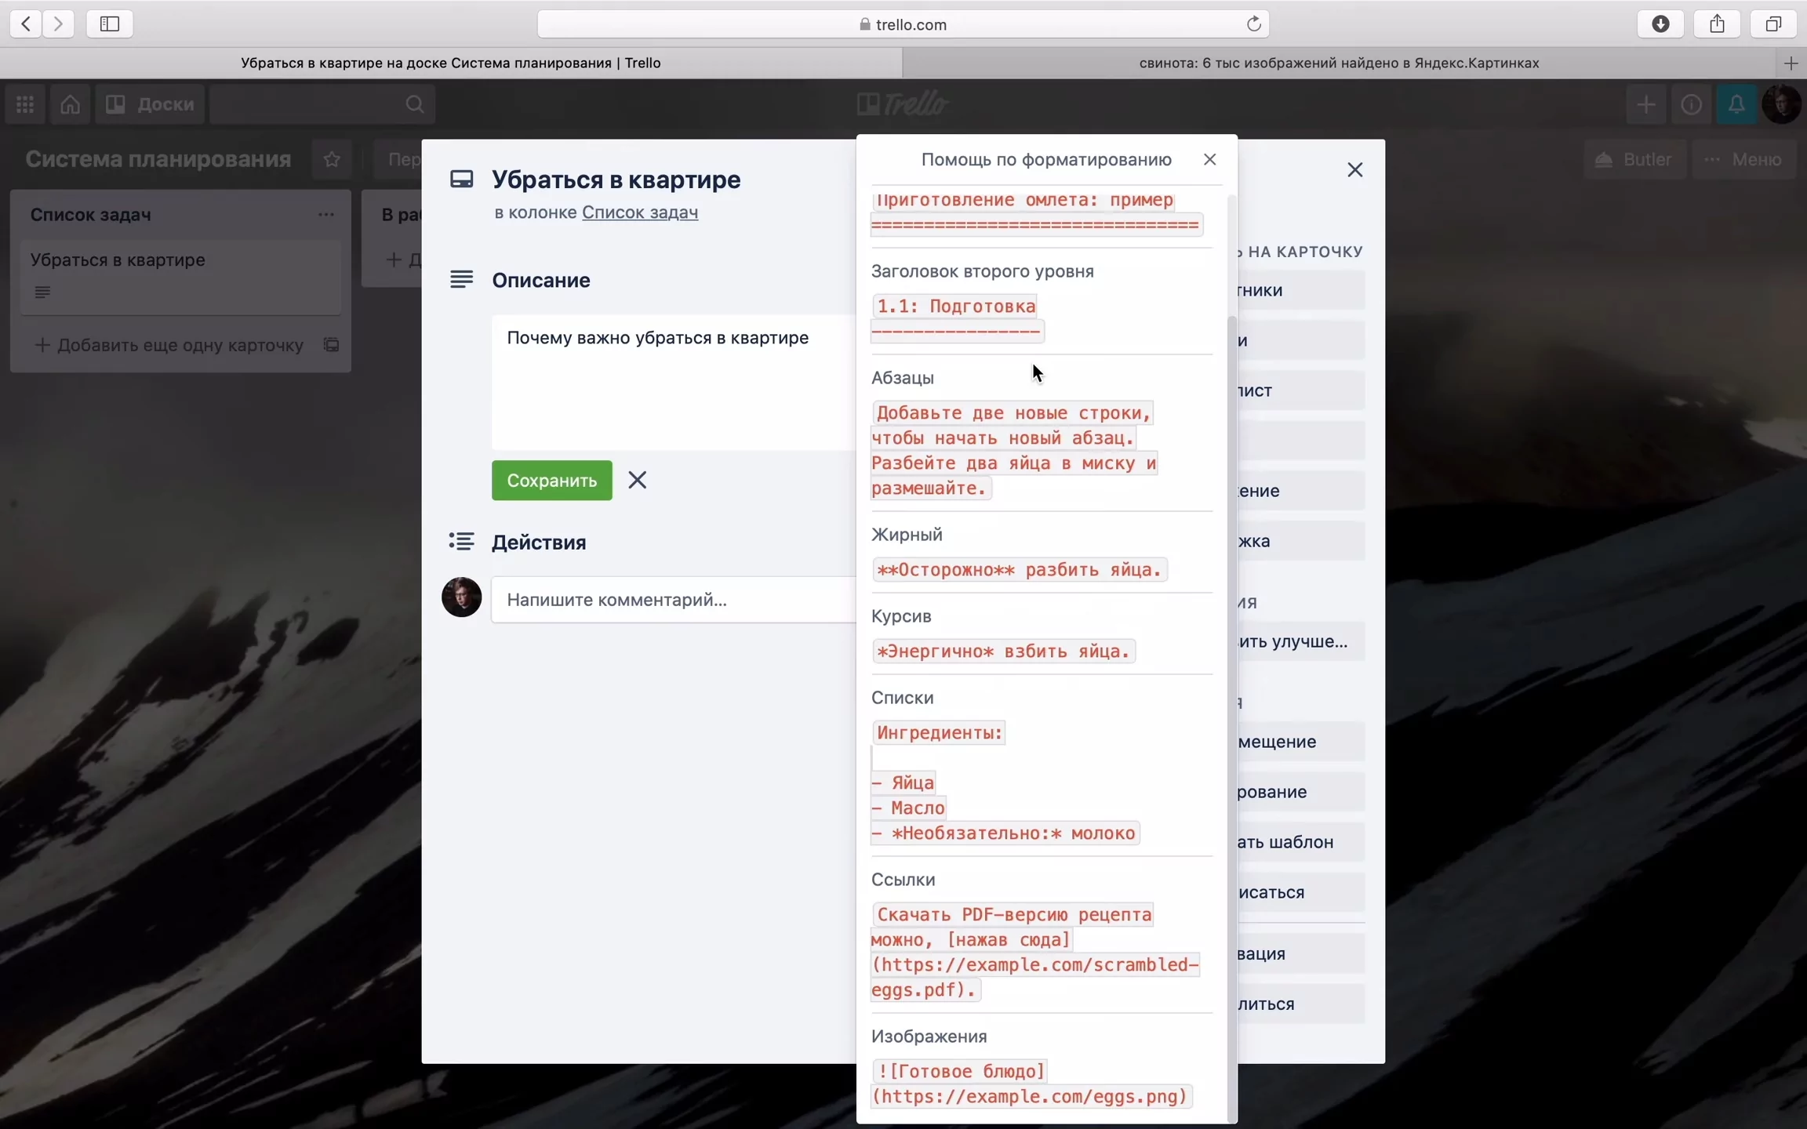This screenshot has height=1129, width=1807.
Task: Click the Изображения help heading
Action: click(x=929, y=1036)
